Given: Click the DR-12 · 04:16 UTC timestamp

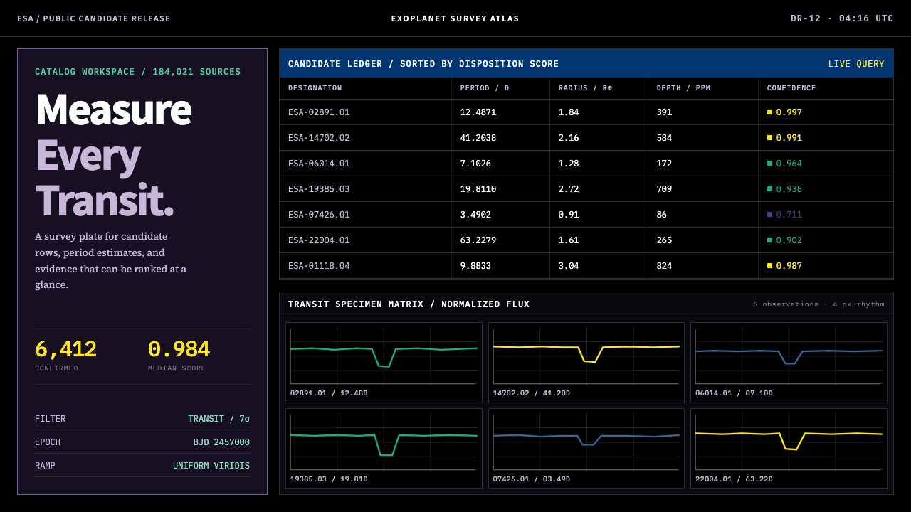Looking at the screenshot, I should 842,18.
